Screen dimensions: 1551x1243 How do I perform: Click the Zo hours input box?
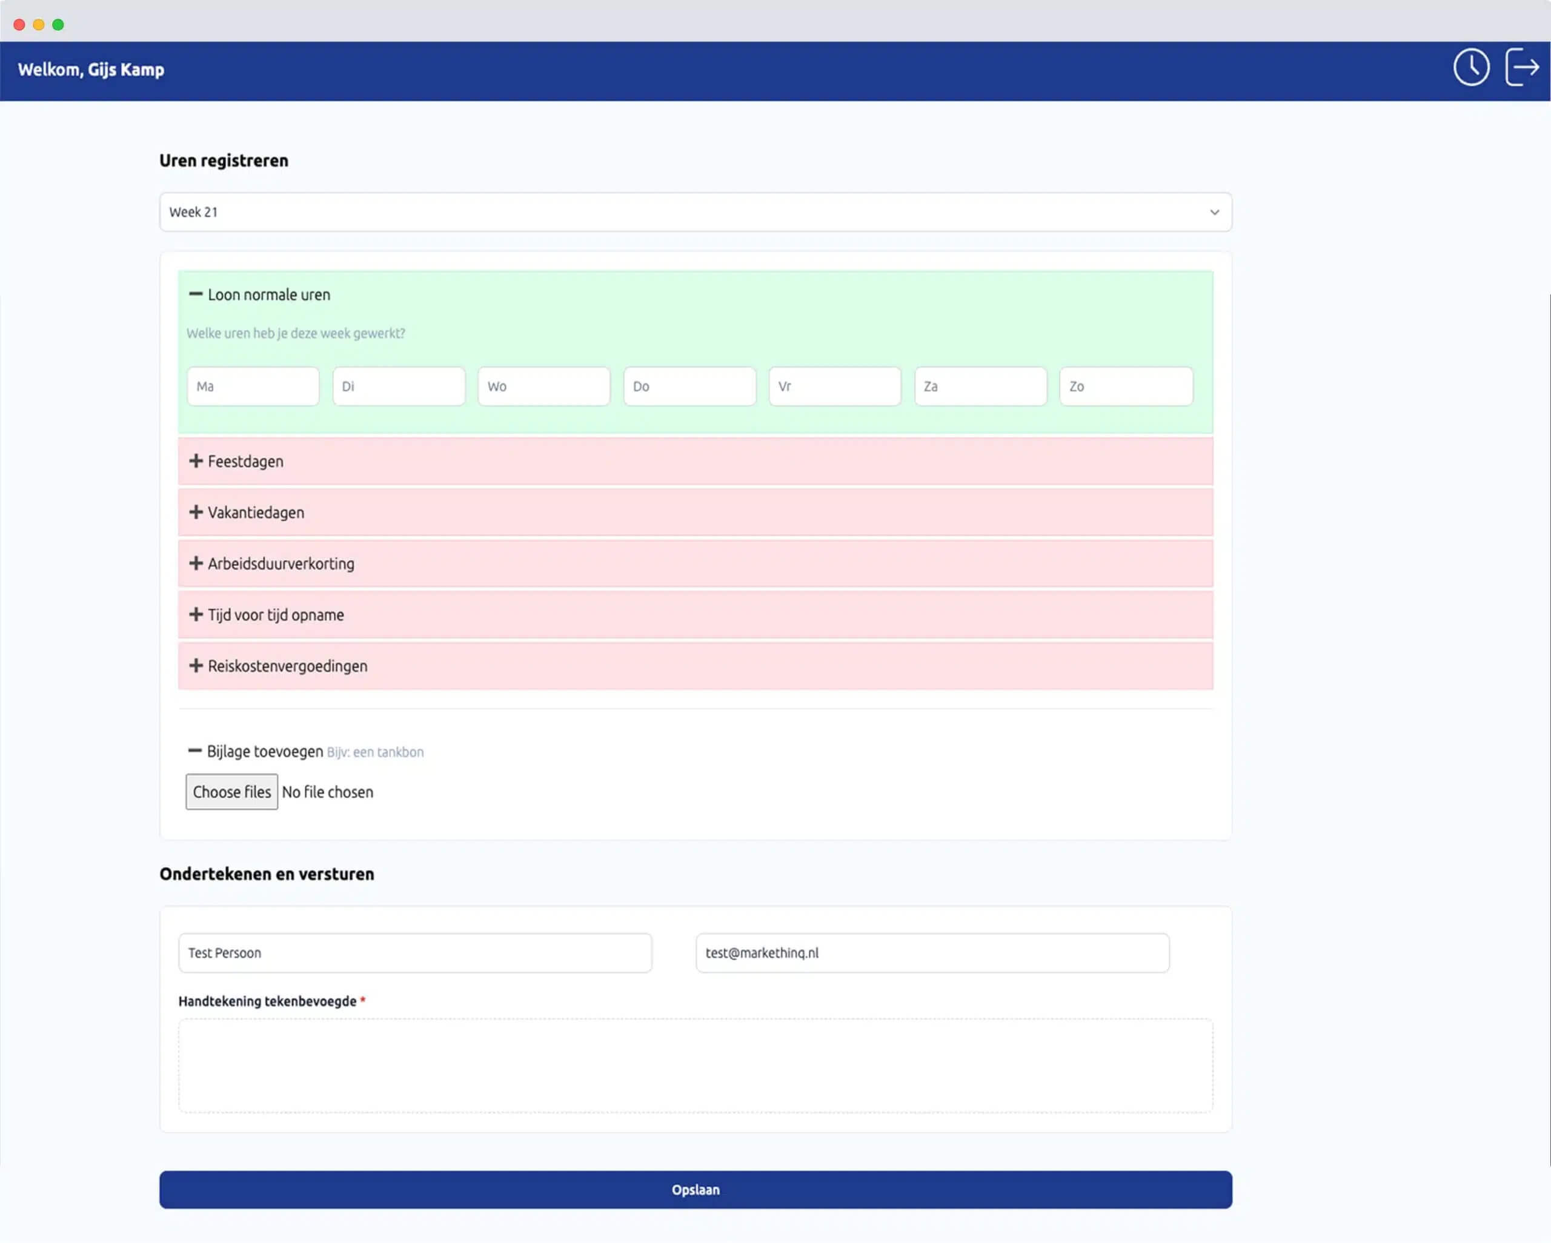coord(1126,386)
